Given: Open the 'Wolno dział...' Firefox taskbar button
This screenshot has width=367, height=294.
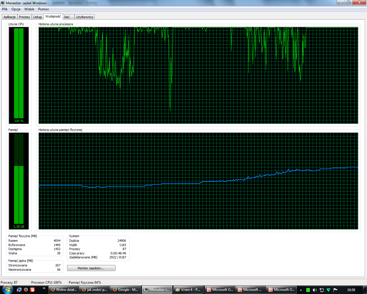Looking at the screenshot, I should [64, 290].
